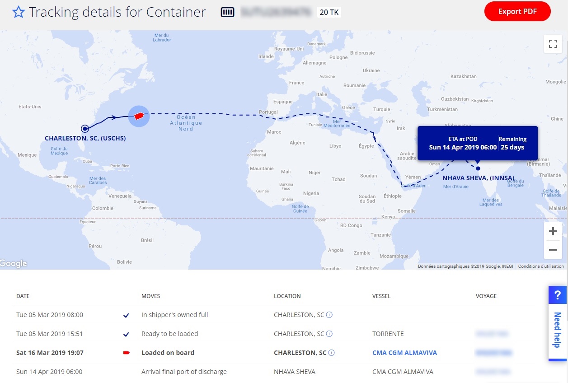
Task: Click the 20 TK container type badge
Action: (329, 12)
